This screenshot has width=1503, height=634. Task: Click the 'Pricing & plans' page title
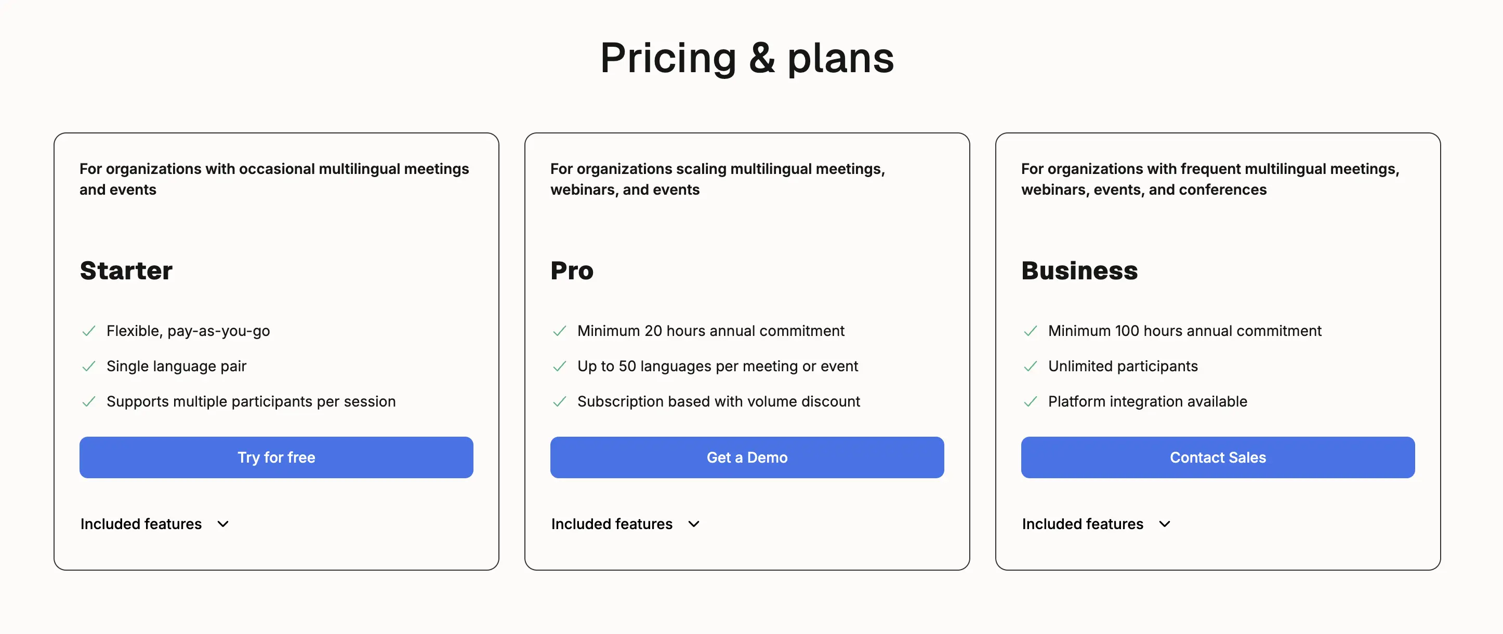pyautogui.click(x=747, y=57)
